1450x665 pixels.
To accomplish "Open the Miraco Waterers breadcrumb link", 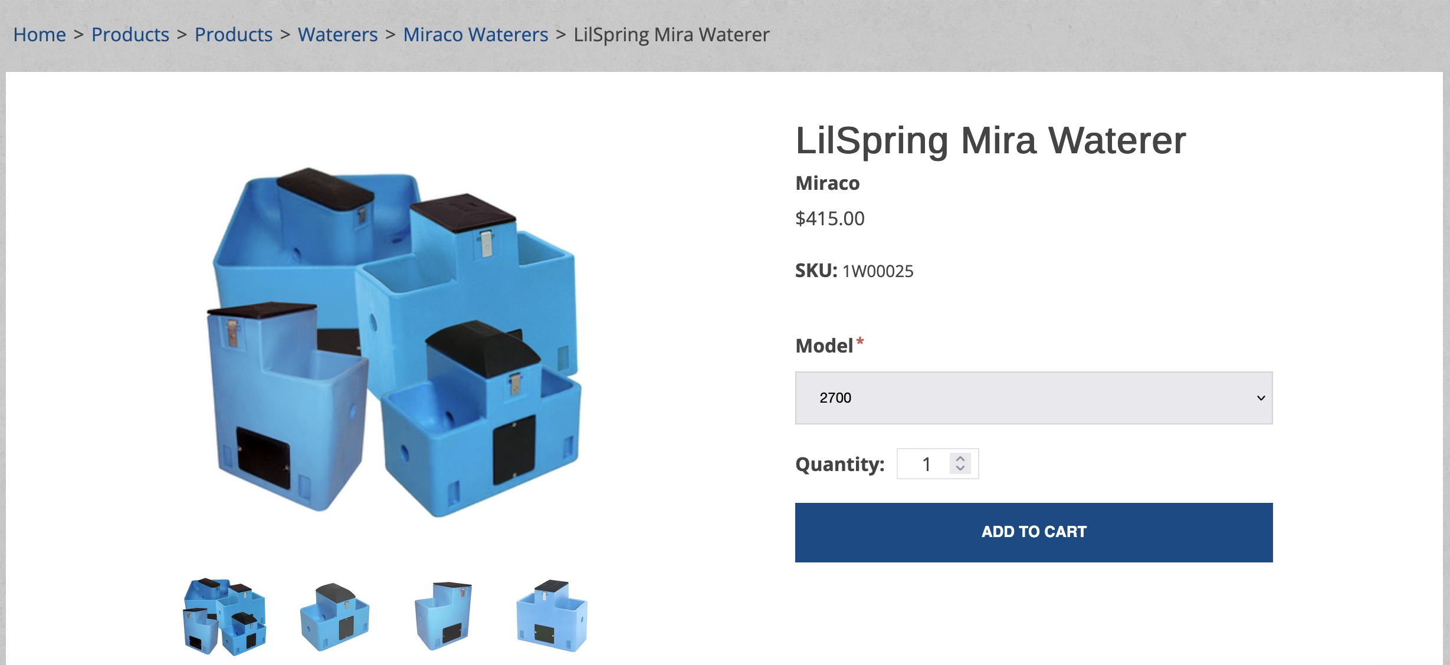I will [x=475, y=35].
